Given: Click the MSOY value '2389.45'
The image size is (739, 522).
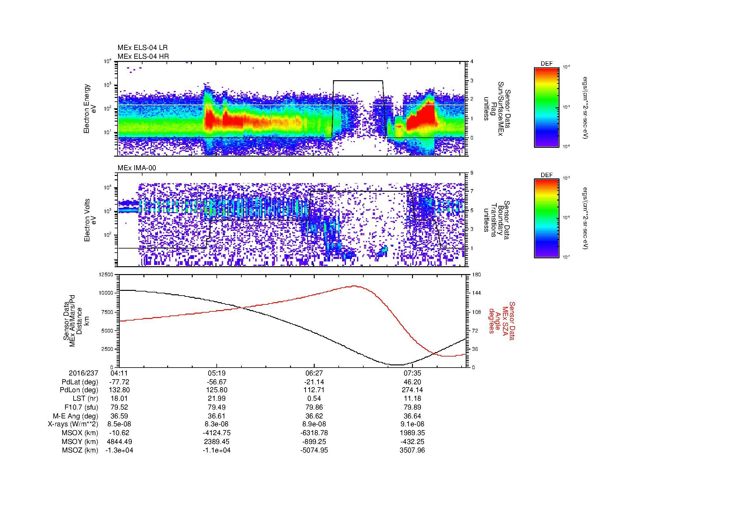Looking at the screenshot, I should pos(216,441).
